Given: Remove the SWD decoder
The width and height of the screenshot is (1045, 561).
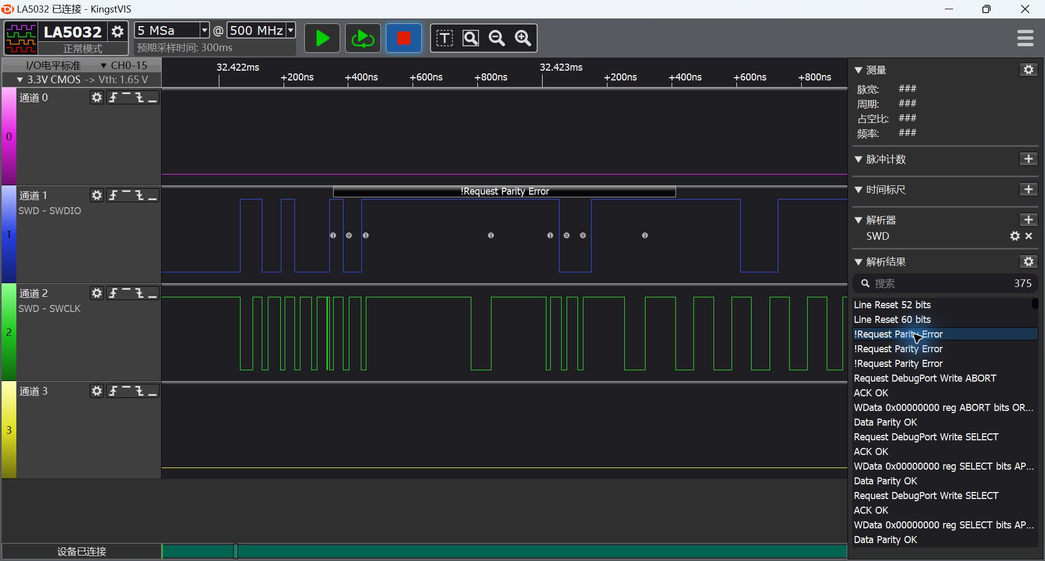Looking at the screenshot, I should (1029, 236).
